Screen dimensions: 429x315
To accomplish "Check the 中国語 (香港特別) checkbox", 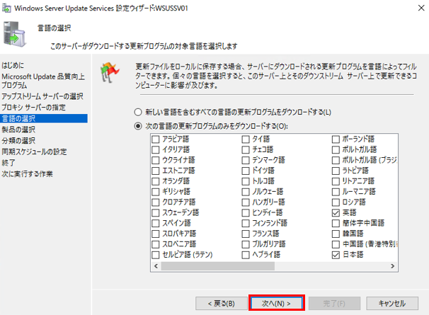I will click(336, 244).
